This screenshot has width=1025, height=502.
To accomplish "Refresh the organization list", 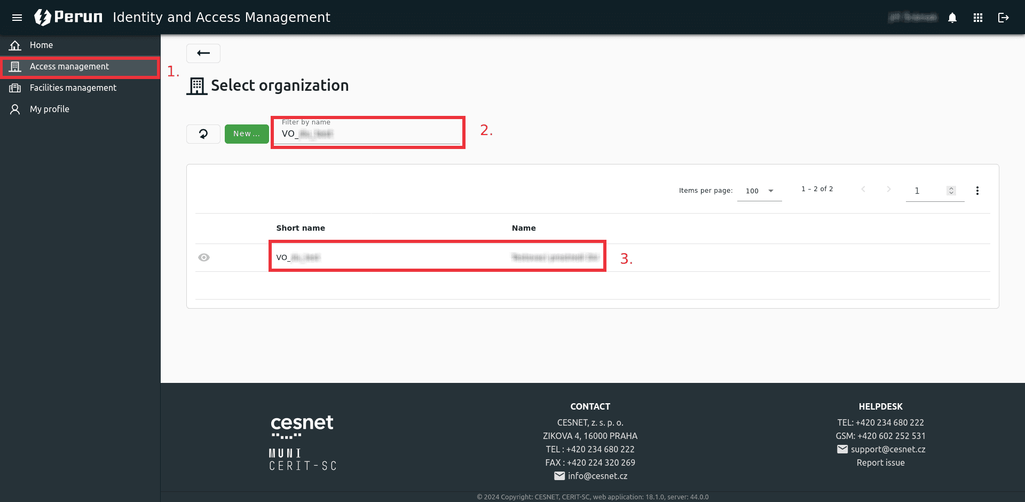I will tap(203, 134).
